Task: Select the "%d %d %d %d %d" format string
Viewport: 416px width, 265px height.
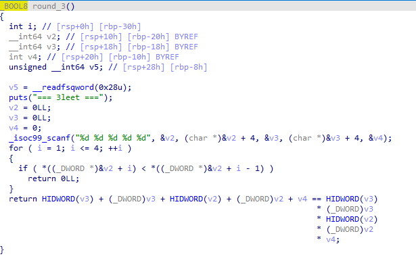Action: click(113, 138)
